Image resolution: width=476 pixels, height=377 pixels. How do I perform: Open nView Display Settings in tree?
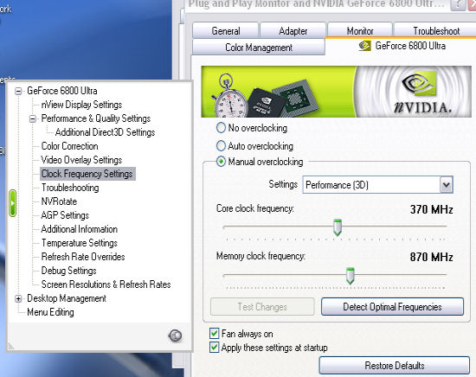[x=81, y=105]
